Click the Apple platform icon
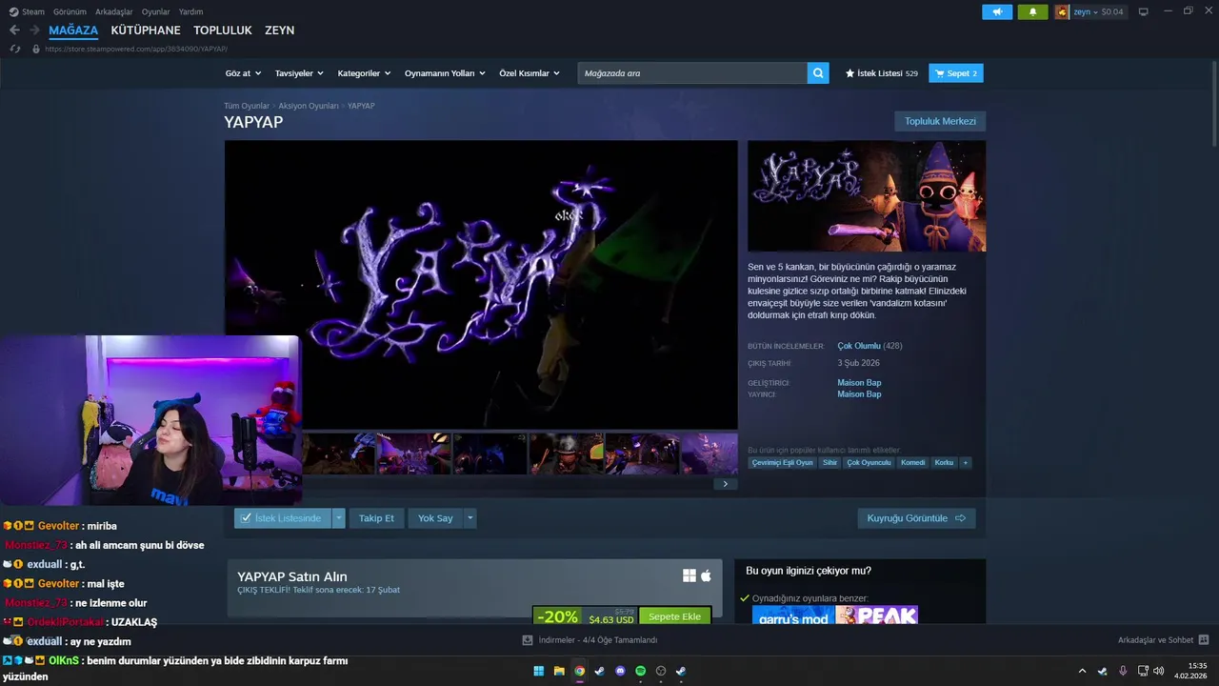1219x686 pixels. click(x=706, y=575)
